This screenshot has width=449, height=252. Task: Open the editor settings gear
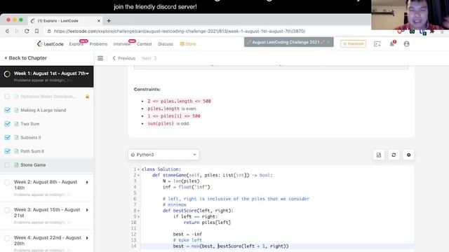point(408,155)
